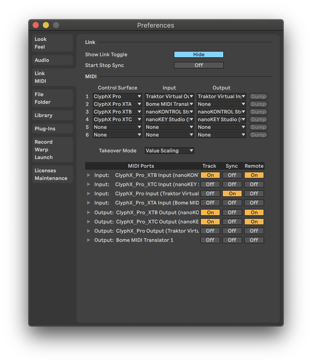Click Dump button for control surface 5
The height and width of the screenshot is (364, 312).
pos(258,127)
